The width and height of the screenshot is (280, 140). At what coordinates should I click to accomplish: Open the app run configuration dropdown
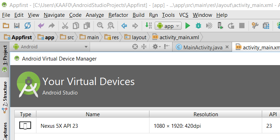click(168, 26)
